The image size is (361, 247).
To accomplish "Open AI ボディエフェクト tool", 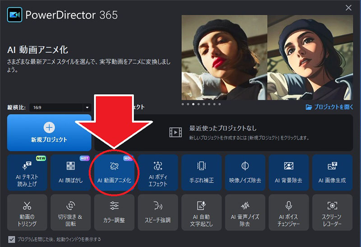I will [x=158, y=173].
